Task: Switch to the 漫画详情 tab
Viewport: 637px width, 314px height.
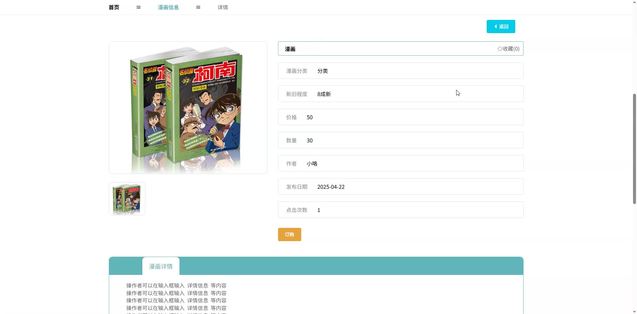Action: point(161,266)
